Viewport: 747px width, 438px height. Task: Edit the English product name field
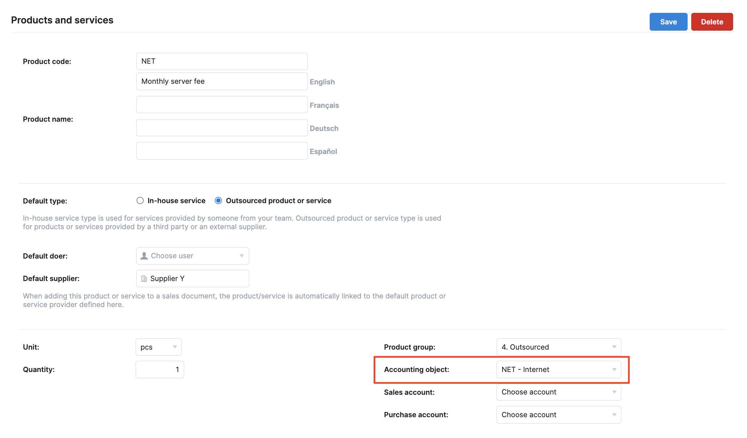click(222, 81)
